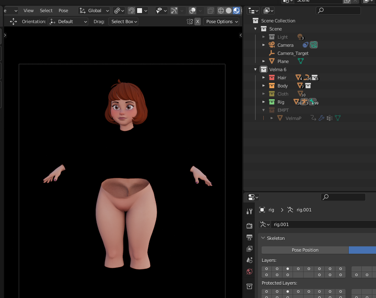
Task: Open the Global transform orientation dropdown
Action: [94, 11]
